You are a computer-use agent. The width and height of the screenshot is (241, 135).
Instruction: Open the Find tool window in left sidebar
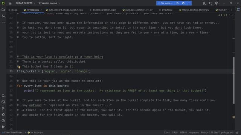(3, 96)
